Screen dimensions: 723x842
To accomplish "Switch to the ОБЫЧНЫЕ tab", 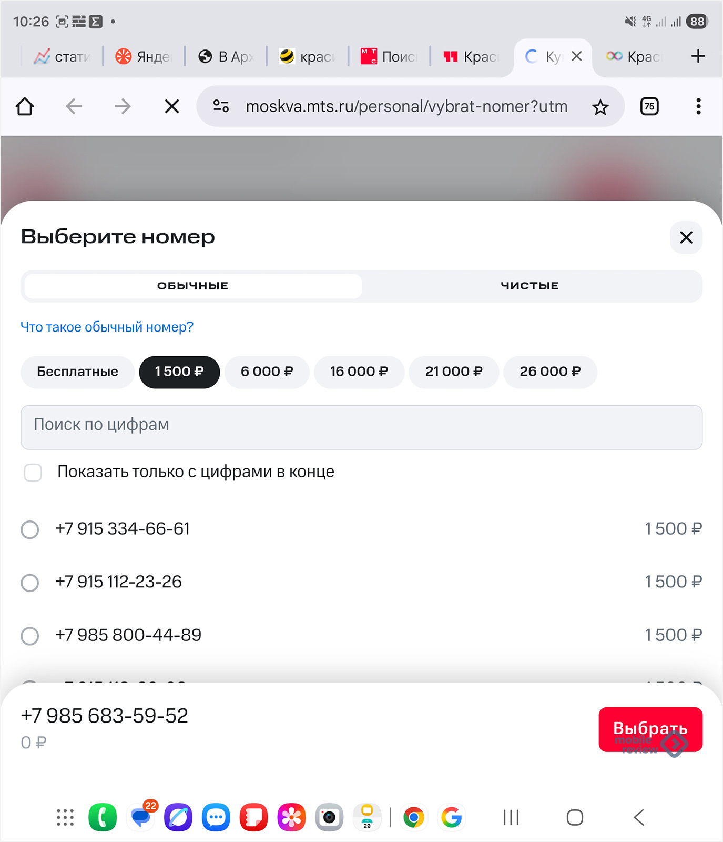I will coord(193,286).
